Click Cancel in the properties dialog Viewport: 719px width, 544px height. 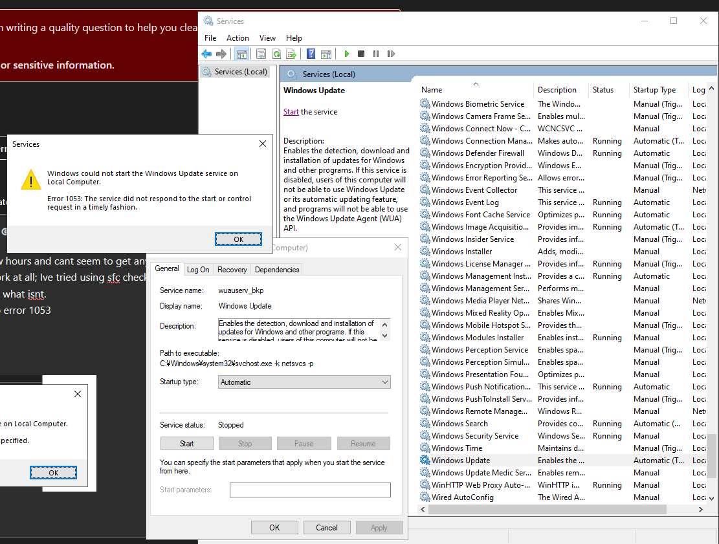click(x=326, y=527)
